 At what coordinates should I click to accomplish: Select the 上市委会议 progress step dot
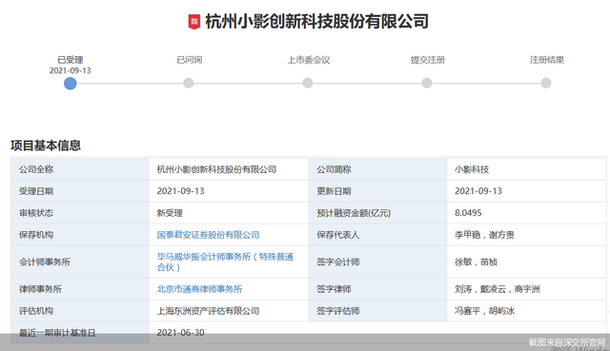pyautogui.click(x=308, y=83)
